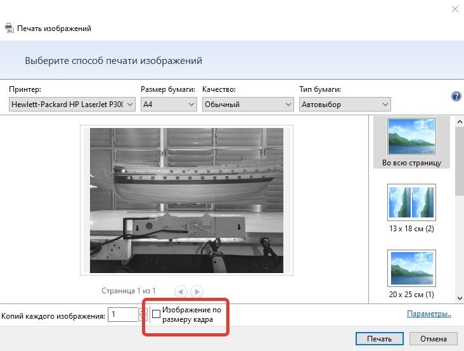464x351 pixels.
Task: Go to the next page arrow
Action: tap(197, 291)
